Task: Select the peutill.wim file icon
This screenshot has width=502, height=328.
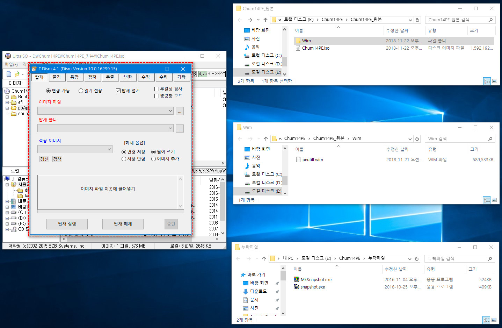Action: (298, 159)
